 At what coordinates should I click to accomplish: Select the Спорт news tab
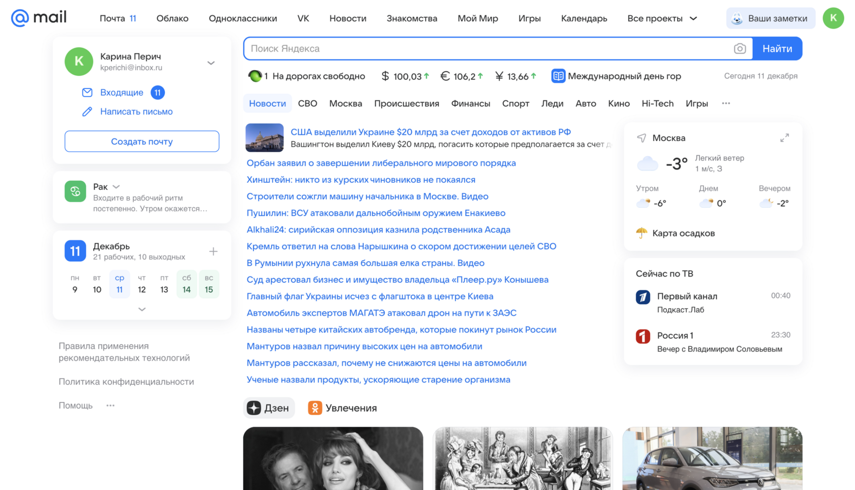coord(516,103)
